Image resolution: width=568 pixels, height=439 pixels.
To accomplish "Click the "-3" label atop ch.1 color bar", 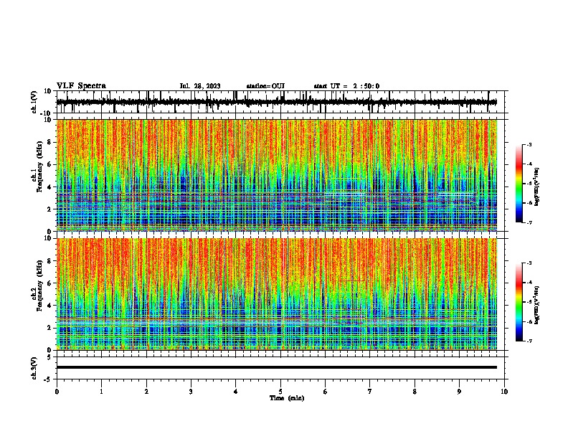I will click(529, 144).
